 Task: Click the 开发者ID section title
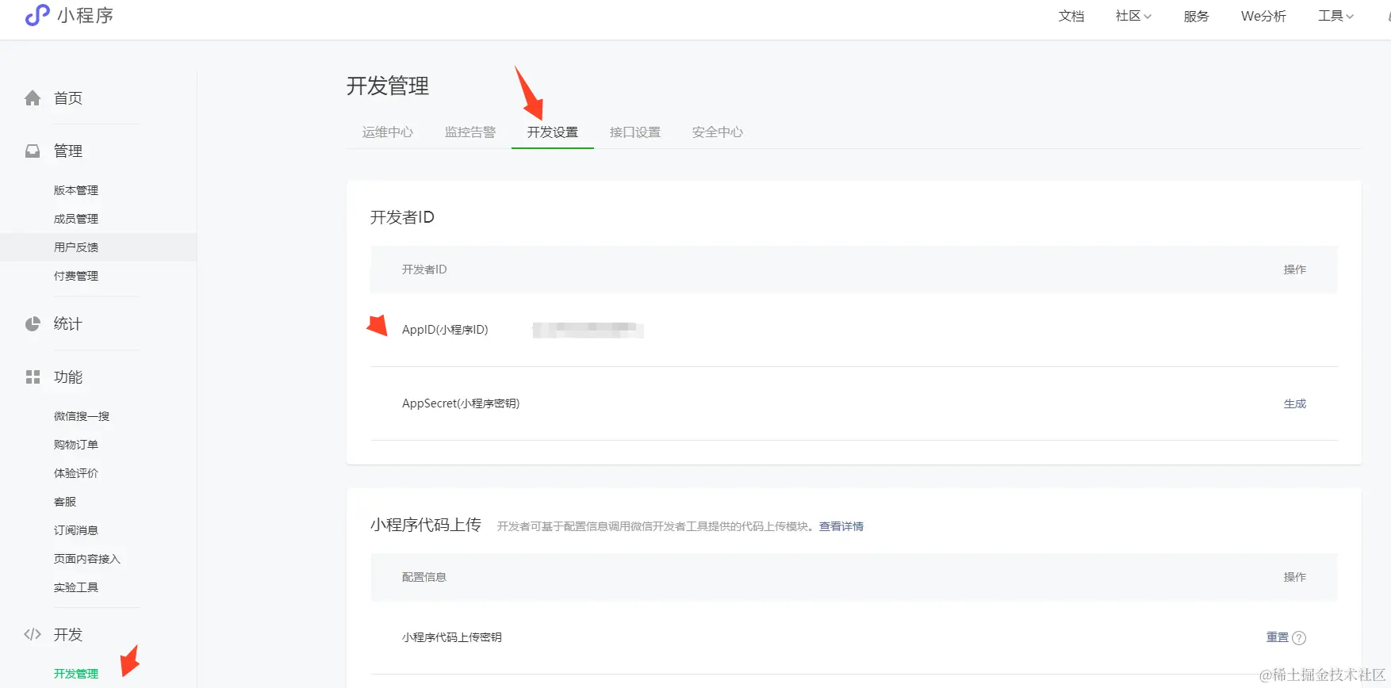pyautogui.click(x=402, y=217)
